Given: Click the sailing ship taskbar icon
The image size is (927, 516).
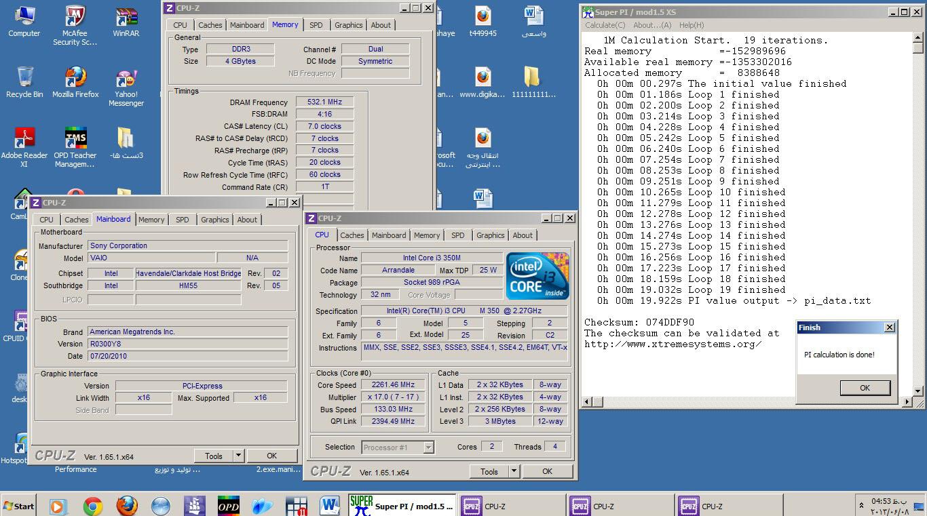Looking at the screenshot, I should click(x=195, y=506).
